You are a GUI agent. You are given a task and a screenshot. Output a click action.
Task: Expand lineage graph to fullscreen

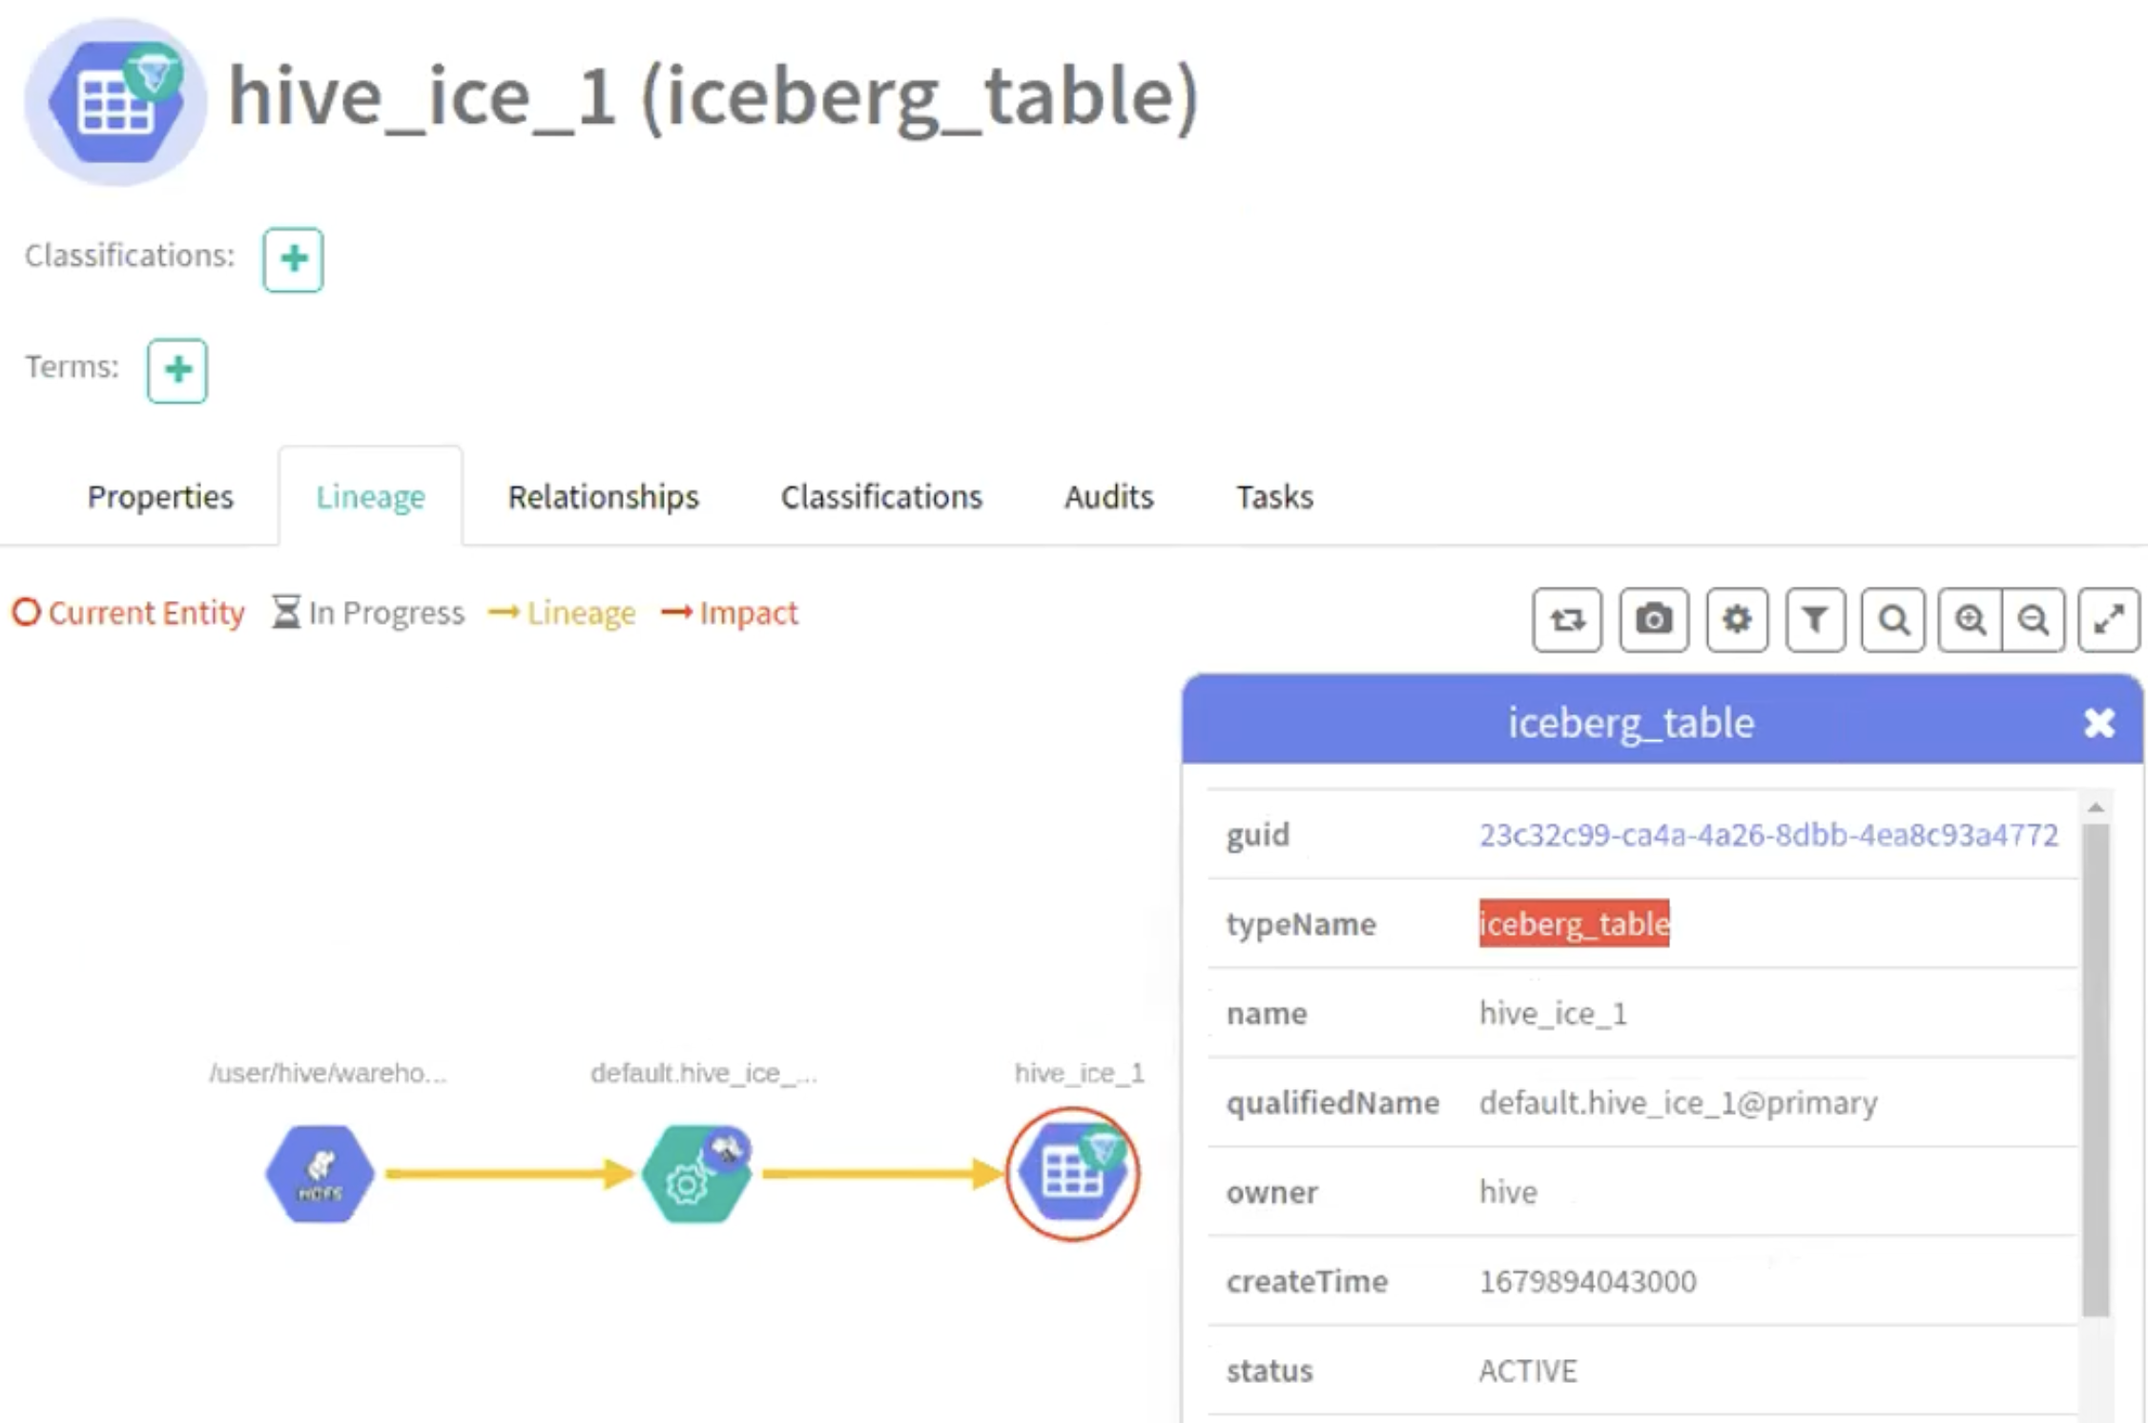[x=2109, y=620]
